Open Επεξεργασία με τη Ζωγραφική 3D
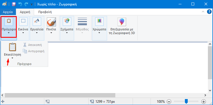This screenshot has height=105, width=213. (122, 26)
